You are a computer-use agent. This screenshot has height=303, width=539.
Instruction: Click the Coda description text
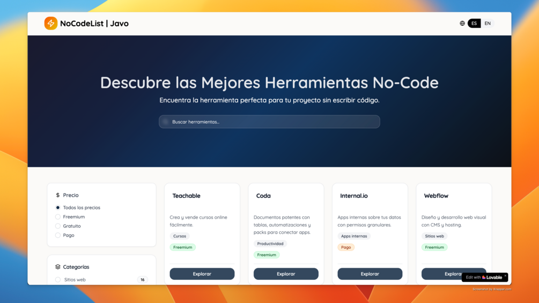tap(282, 225)
